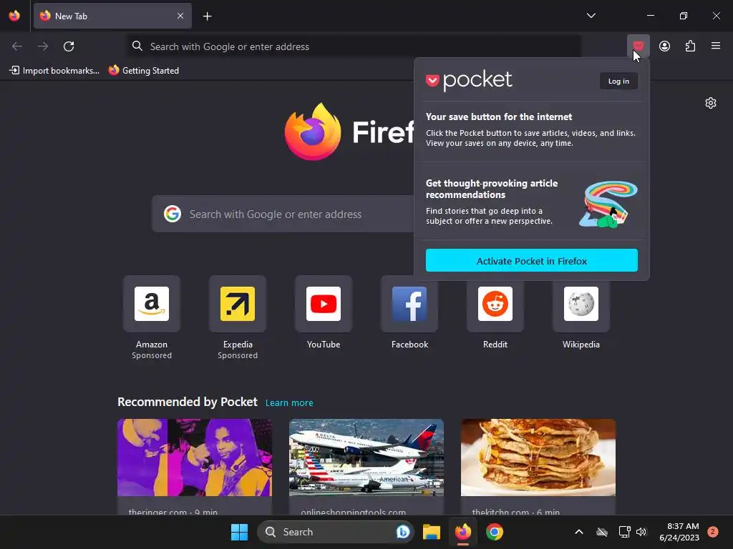The height and width of the screenshot is (549, 733).
Task: Click Activate Pocket in Firefox button
Action: tap(532, 260)
